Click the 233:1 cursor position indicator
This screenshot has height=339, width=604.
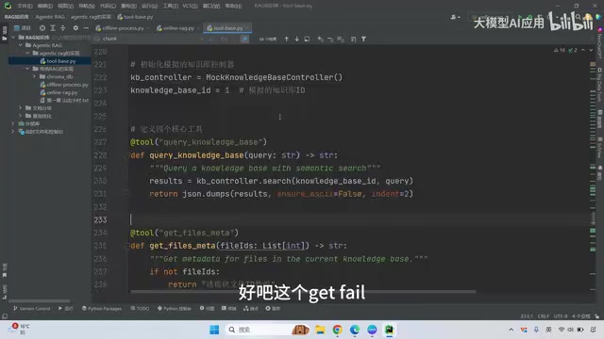pos(527,316)
